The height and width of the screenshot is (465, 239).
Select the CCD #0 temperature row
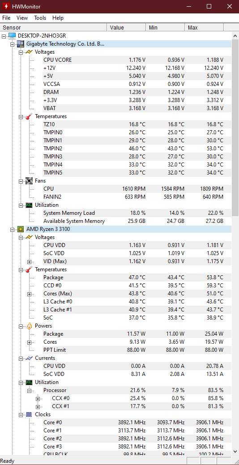(137, 286)
